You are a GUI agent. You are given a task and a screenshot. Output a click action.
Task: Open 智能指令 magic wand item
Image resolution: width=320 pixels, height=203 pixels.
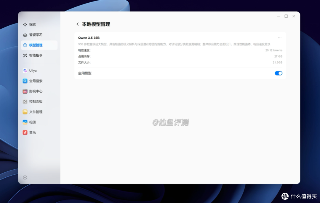tap(33, 55)
